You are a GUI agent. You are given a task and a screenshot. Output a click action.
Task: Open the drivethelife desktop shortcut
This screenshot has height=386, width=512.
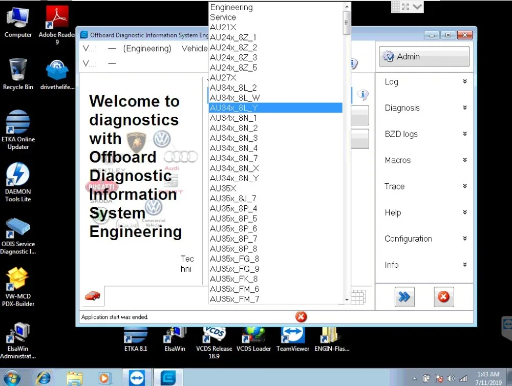click(57, 74)
